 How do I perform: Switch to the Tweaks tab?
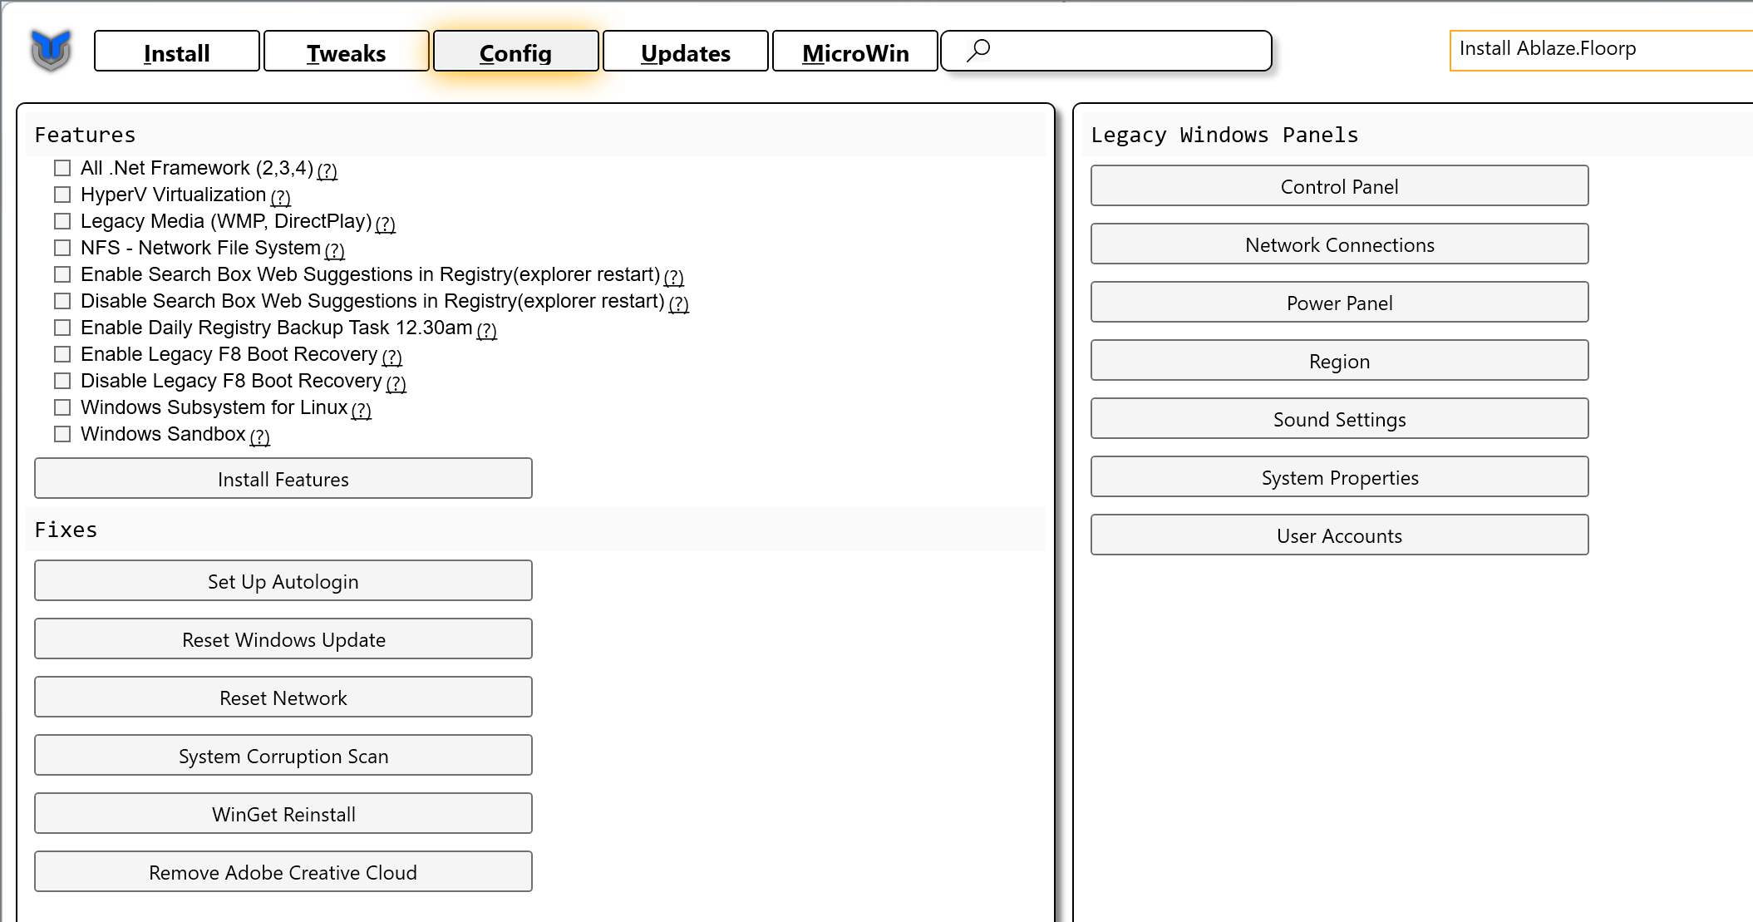point(346,52)
